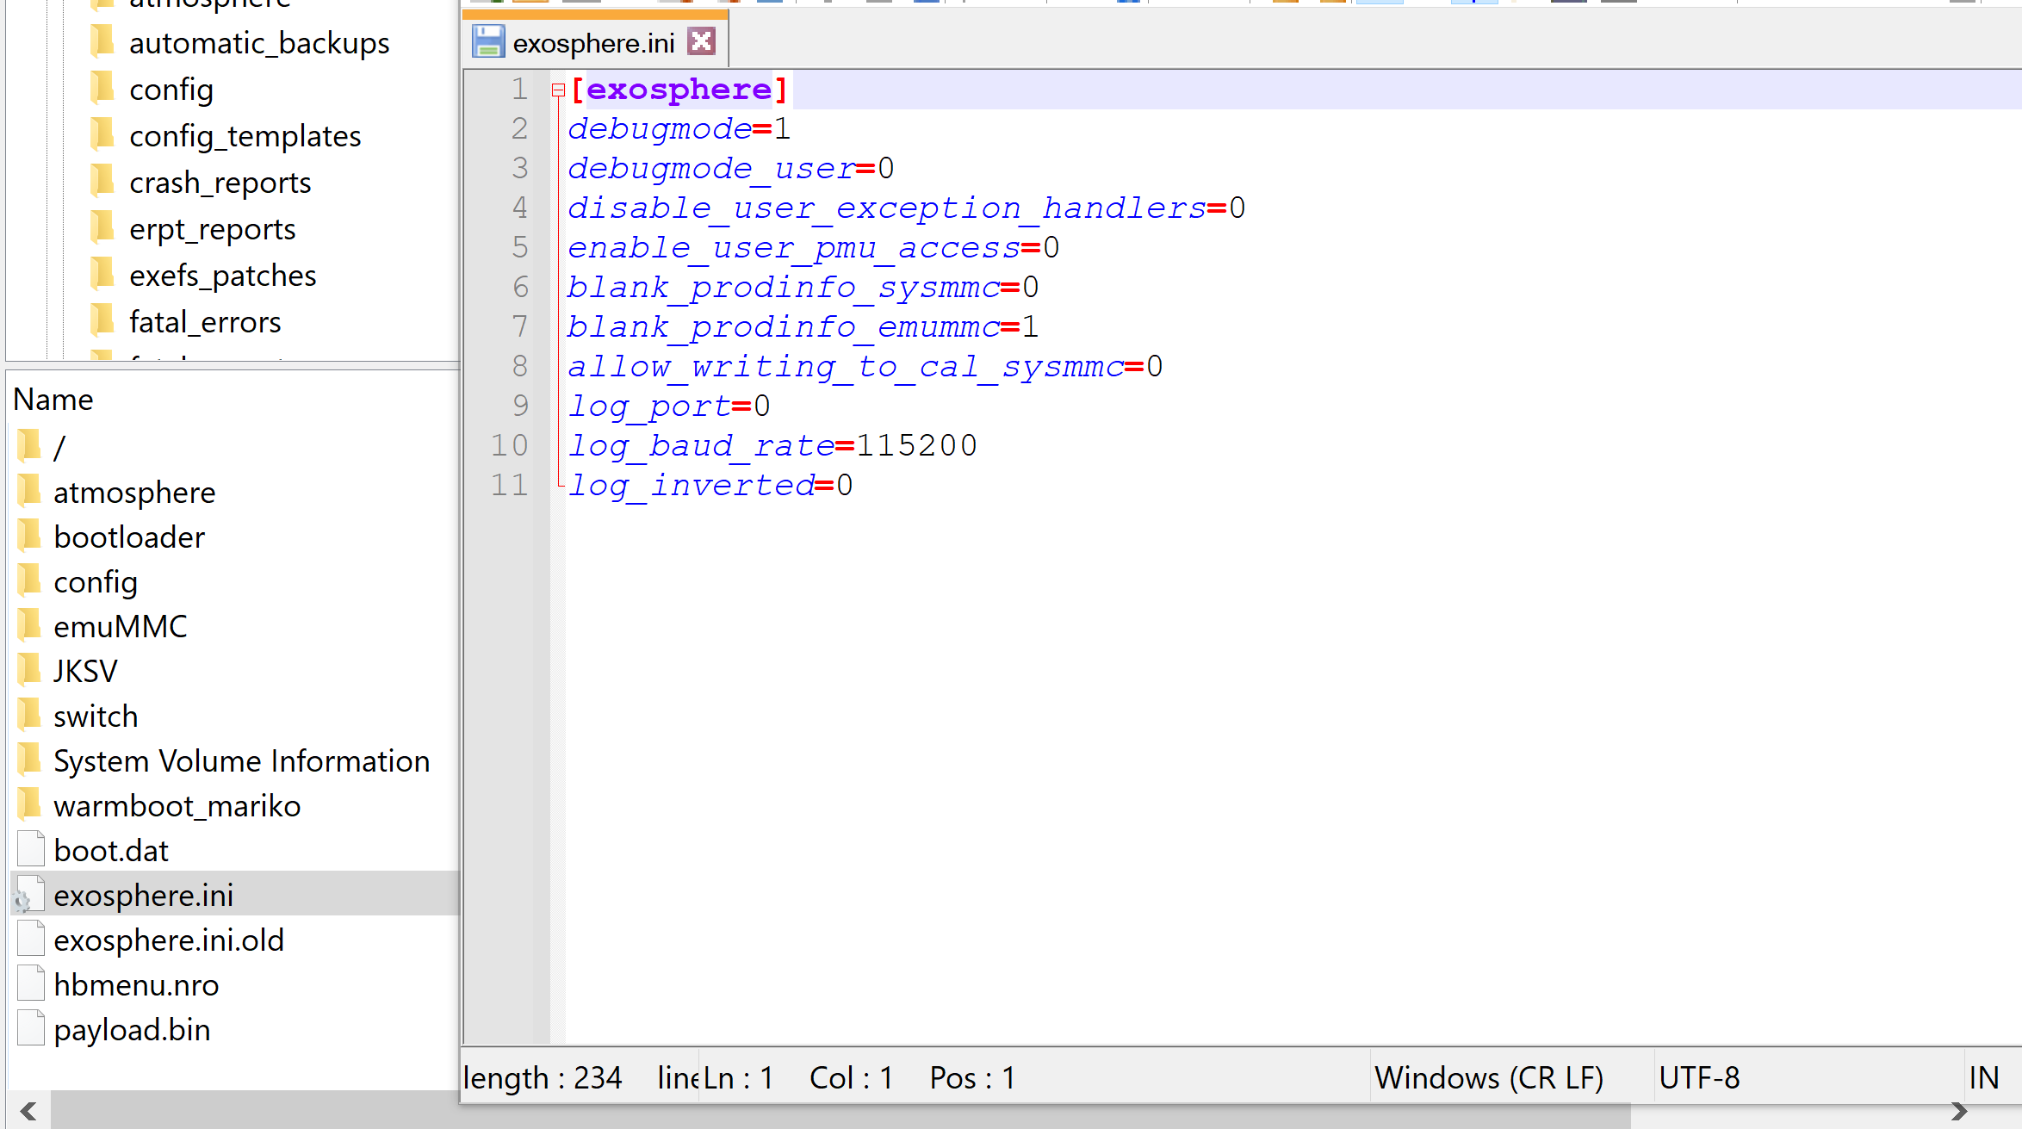The width and height of the screenshot is (2022, 1129).
Task: Click line number 7 in the margin
Action: [x=519, y=327]
